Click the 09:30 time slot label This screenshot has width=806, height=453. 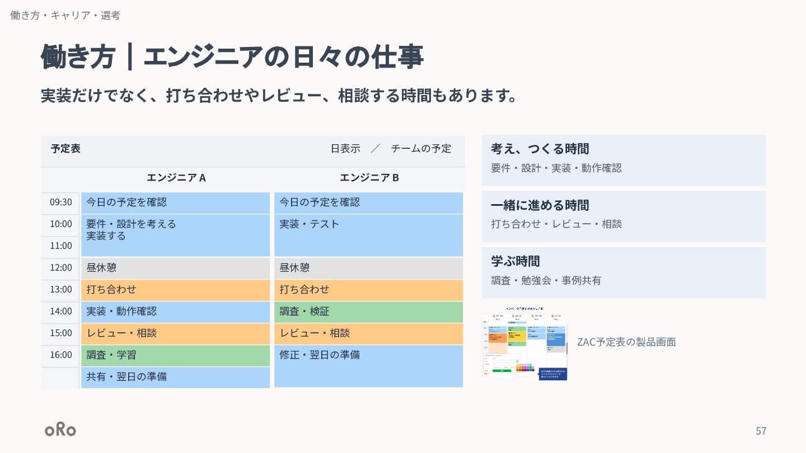pyautogui.click(x=61, y=202)
